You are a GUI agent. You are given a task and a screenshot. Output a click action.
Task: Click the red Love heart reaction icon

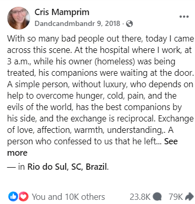23,197
